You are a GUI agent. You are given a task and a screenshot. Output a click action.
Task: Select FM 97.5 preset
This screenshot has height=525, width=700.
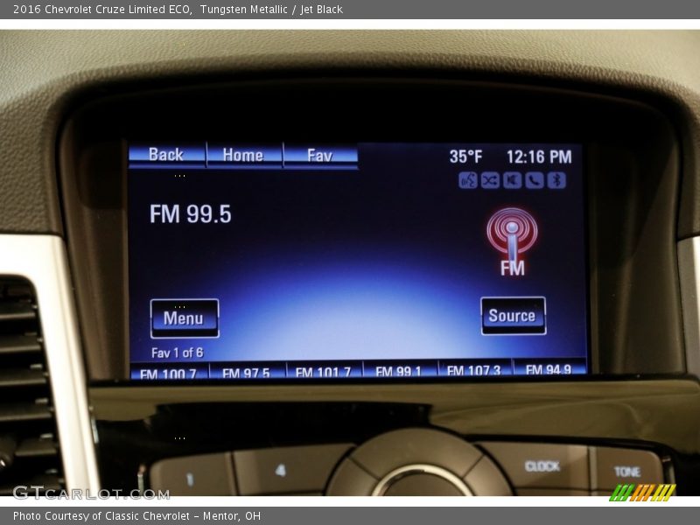tap(247, 371)
